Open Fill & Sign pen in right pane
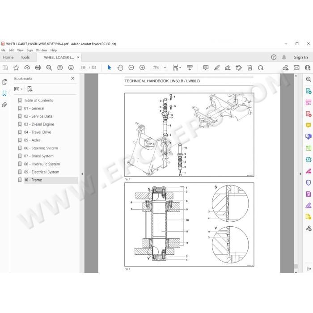This screenshot has width=313, height=313. point(309,205)
